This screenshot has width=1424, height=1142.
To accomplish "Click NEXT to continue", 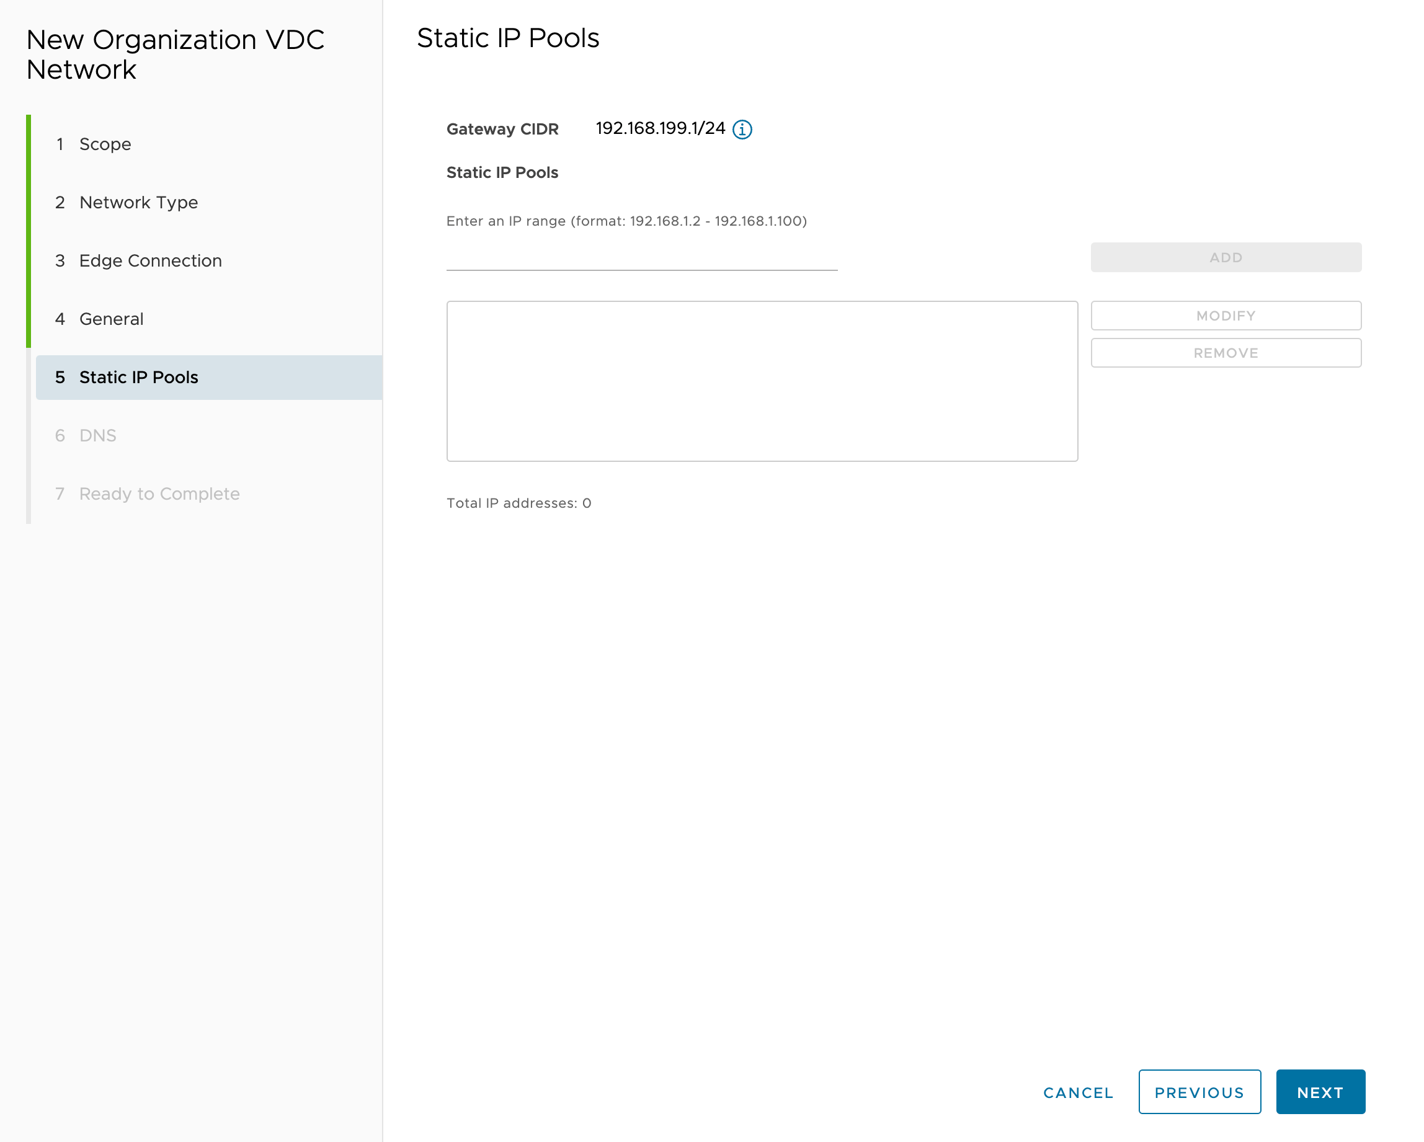I will coord(1320,1092).
